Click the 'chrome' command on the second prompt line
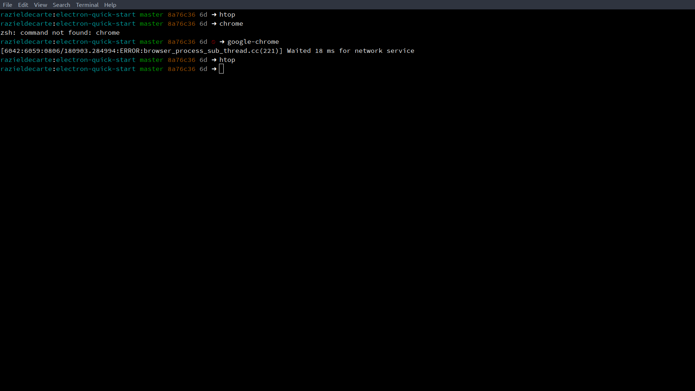 (231, 24)
